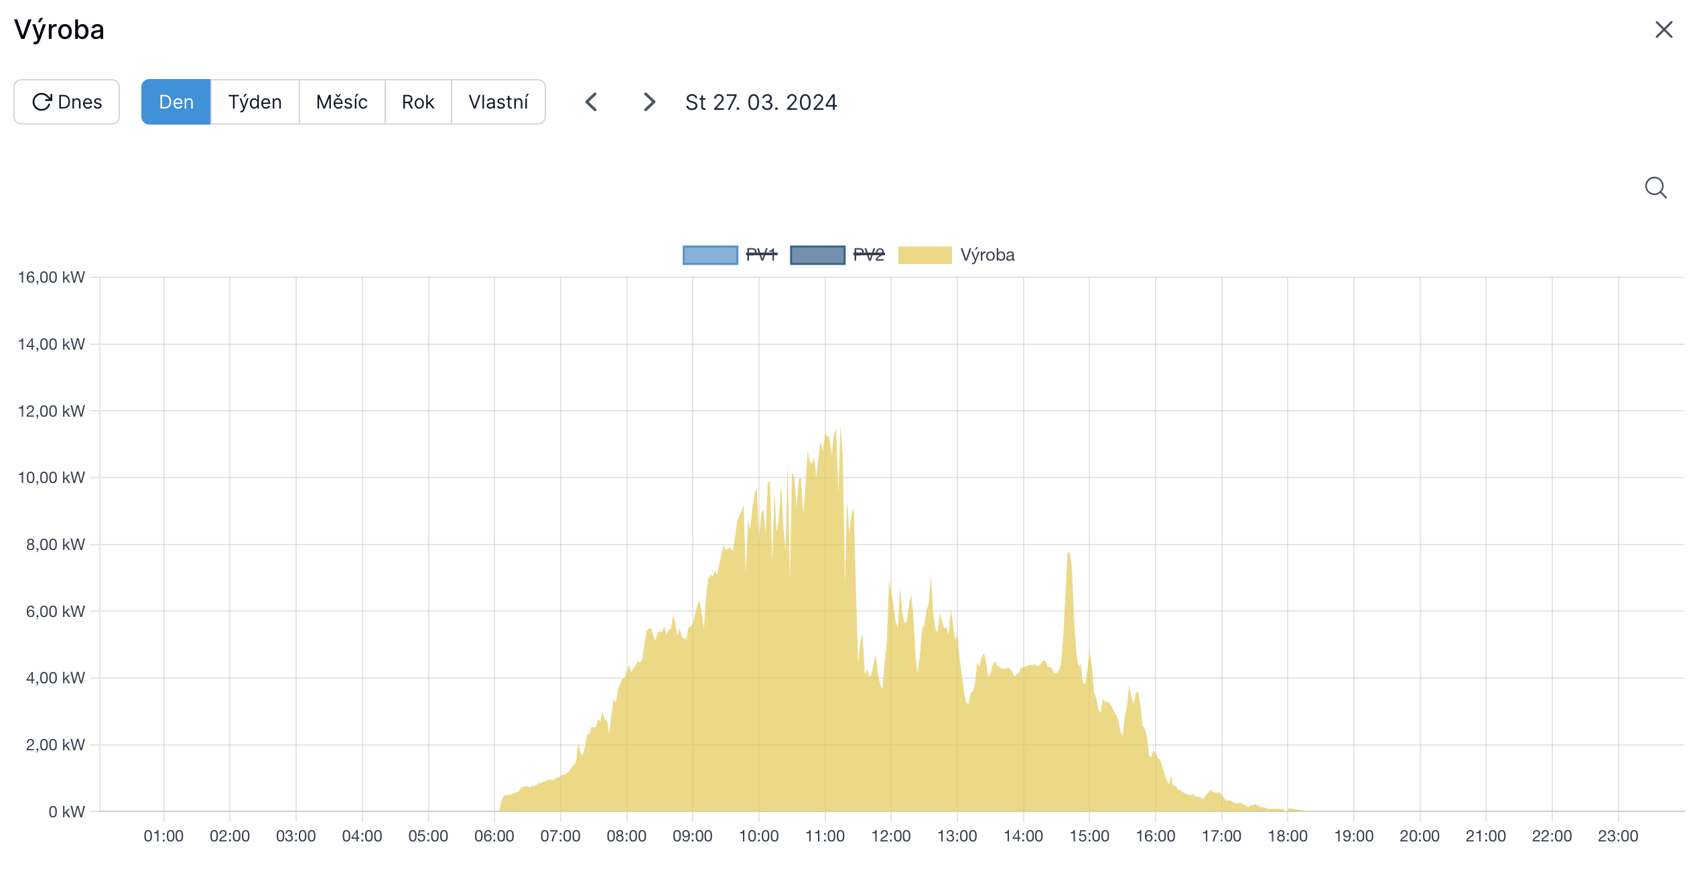Image resolution: width=1703 pixels, height=891 pixels.
Task: Close the Výroba dialog with X
Action: coord(1663,29)
